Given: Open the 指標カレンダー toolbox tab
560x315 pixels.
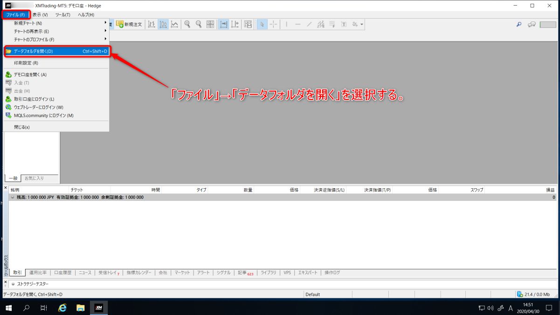Looking at the screenshot, I should [139, 273].
